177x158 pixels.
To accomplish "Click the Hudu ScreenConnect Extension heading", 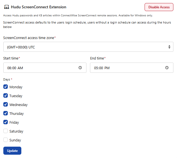I will (39, 7).
